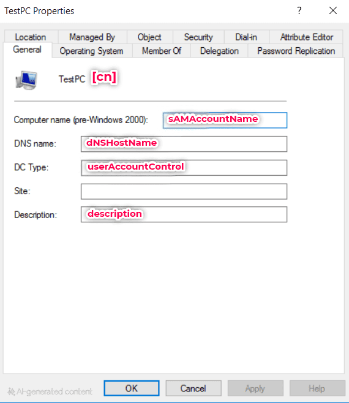The image size is (349, 403).
Task: Close the TestPC Properties dialog
Action: tap(333, 10)
